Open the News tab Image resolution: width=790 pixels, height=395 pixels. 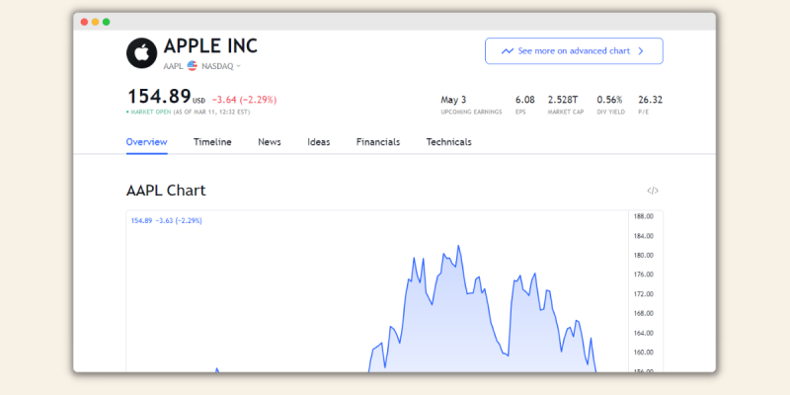(270, 142)
